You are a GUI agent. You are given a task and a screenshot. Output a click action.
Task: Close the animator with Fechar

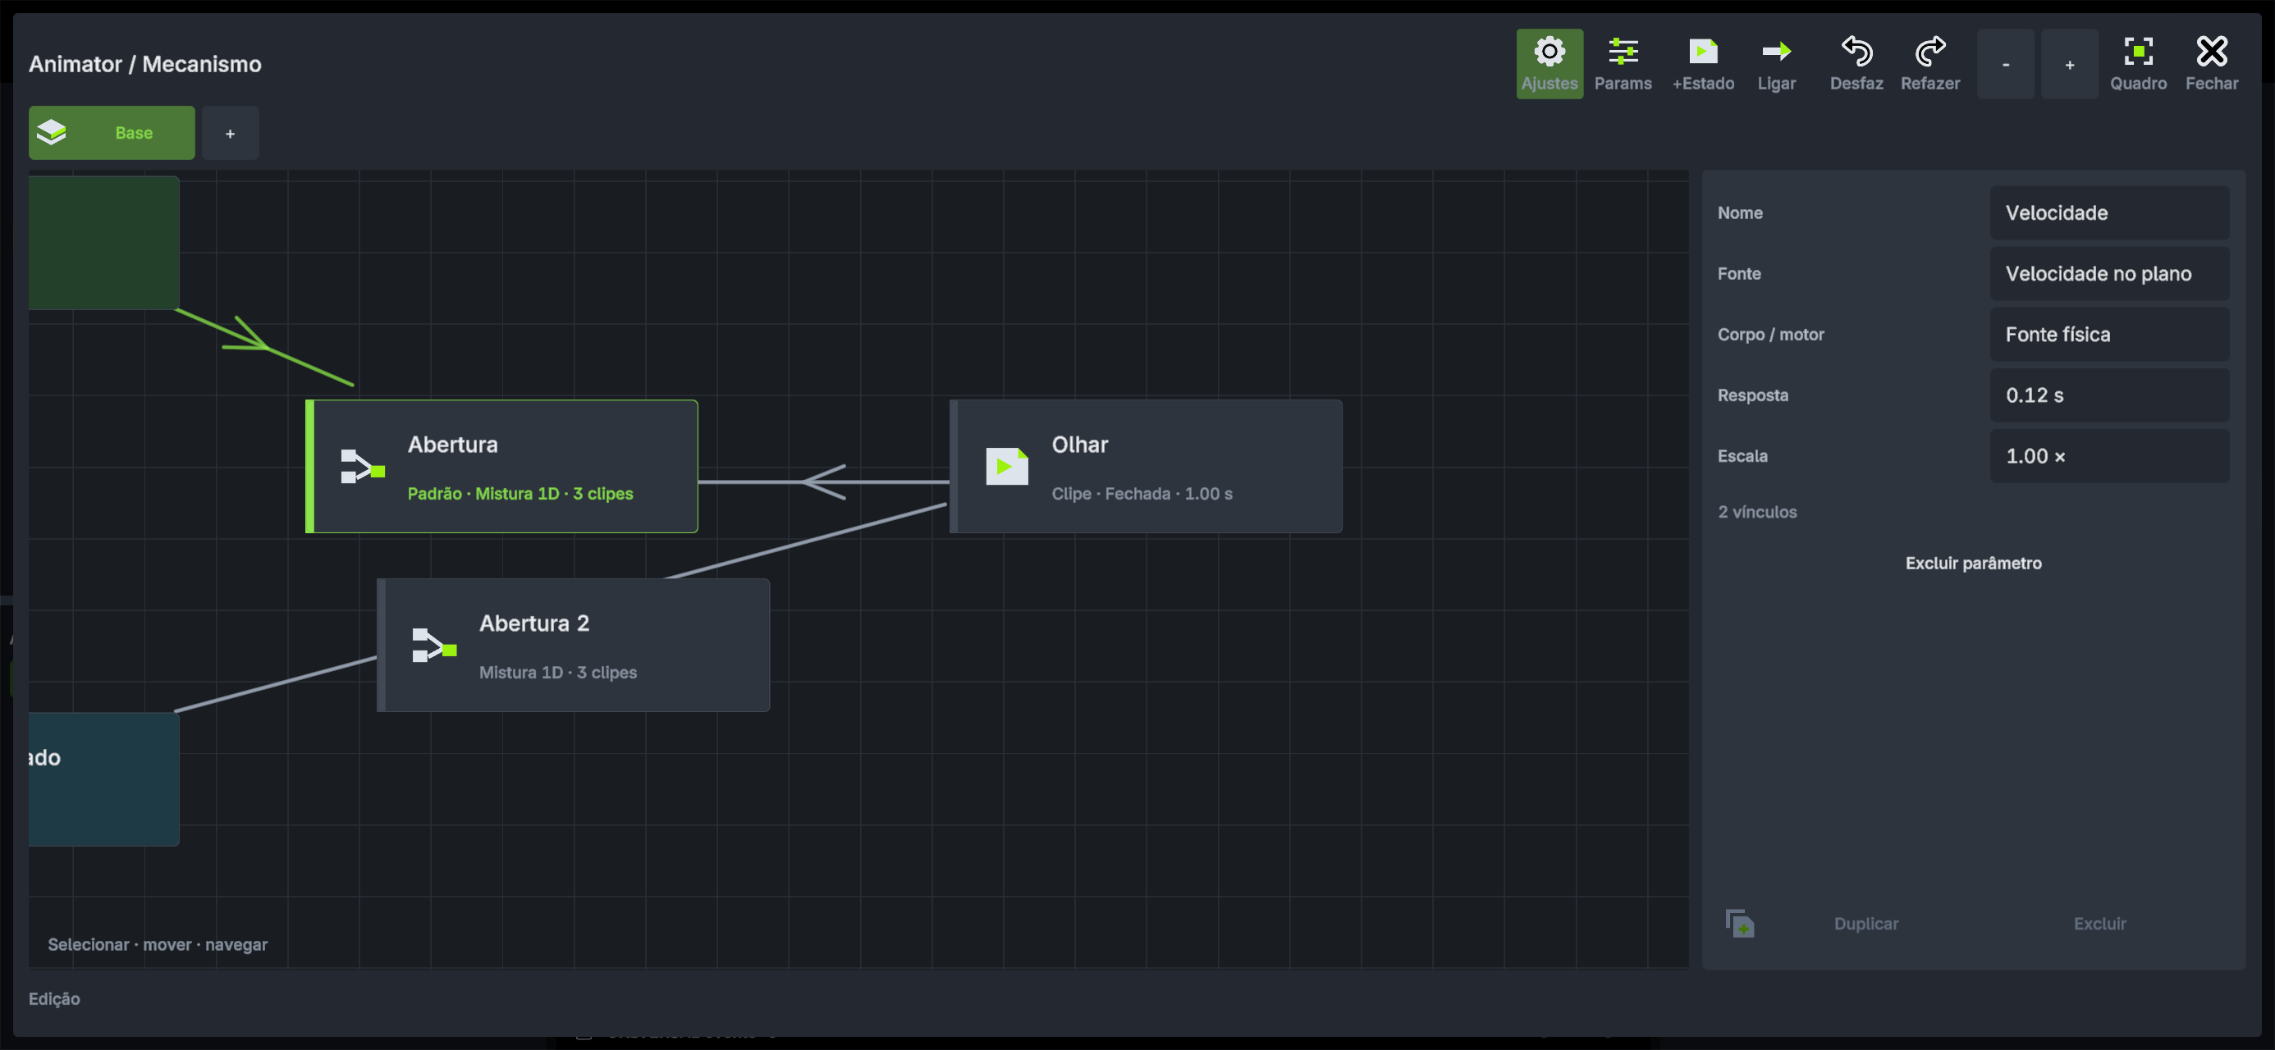tap(2212, 64)
